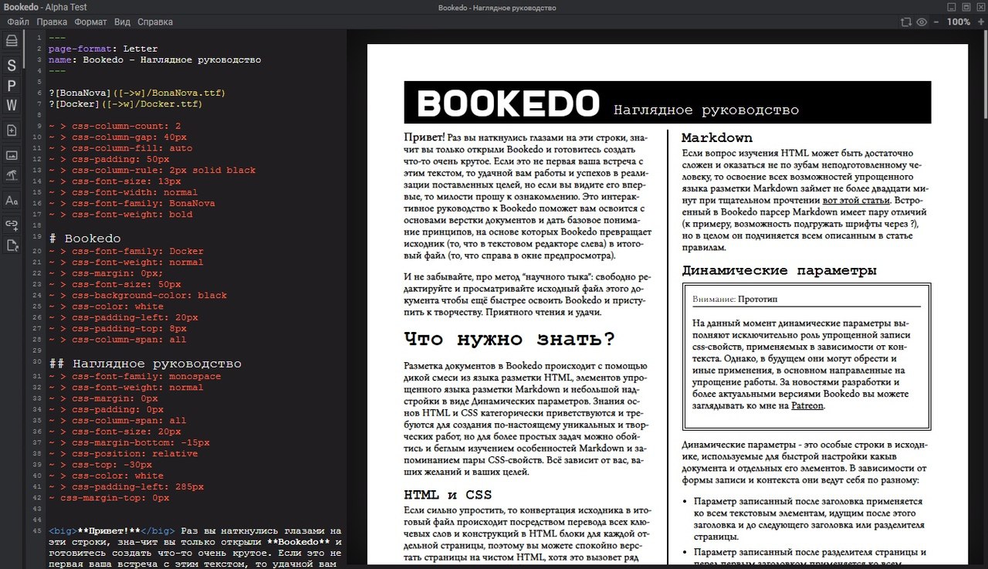
Task: Click the insert image icon
Action: 12,154
